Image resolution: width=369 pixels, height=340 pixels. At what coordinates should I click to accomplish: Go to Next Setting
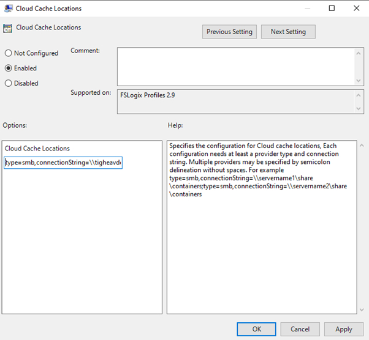(287, 32)
